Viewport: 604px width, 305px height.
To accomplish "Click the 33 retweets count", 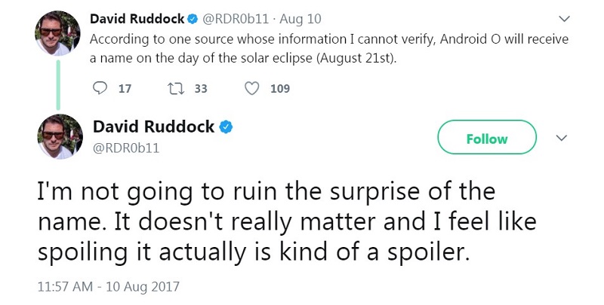I will 201,89.
